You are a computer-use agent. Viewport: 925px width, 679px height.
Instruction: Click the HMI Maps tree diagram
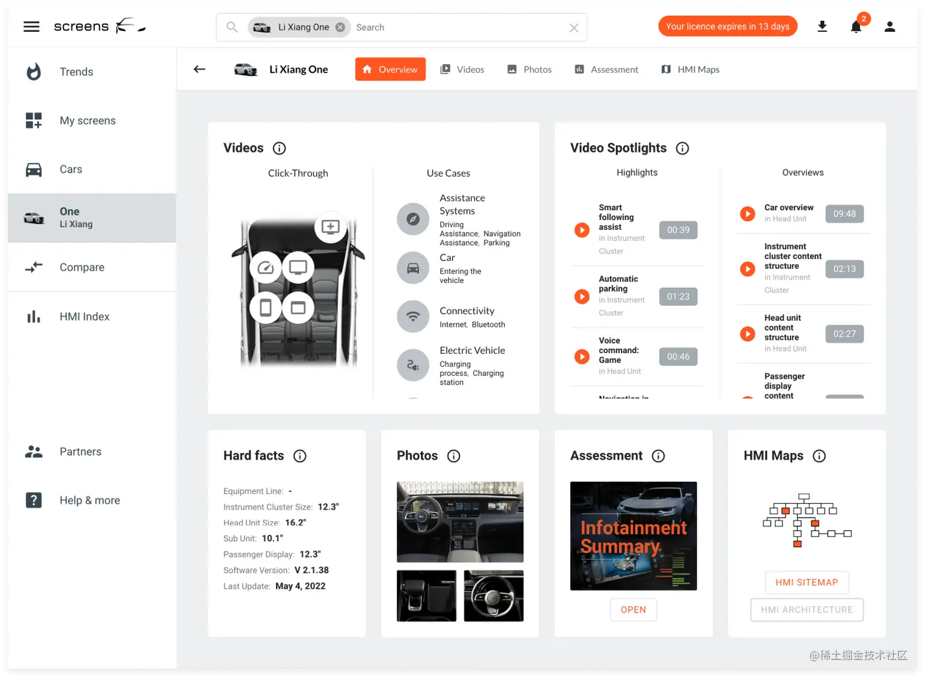(x=807, y=520)
